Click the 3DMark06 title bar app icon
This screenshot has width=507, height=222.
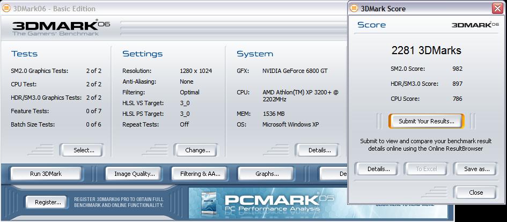click(x=6, y=9)
